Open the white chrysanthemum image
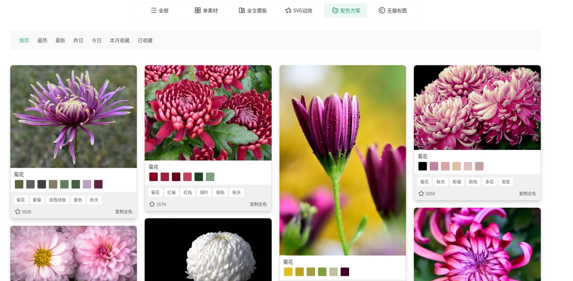Viewport: 573px width, 281px height. click(x=208, y=250)
